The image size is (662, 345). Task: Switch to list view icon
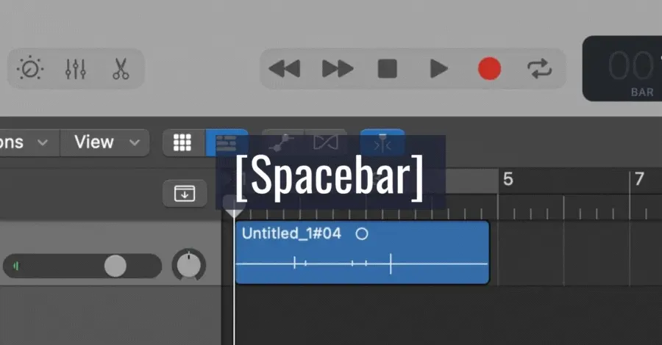[227, 143]
